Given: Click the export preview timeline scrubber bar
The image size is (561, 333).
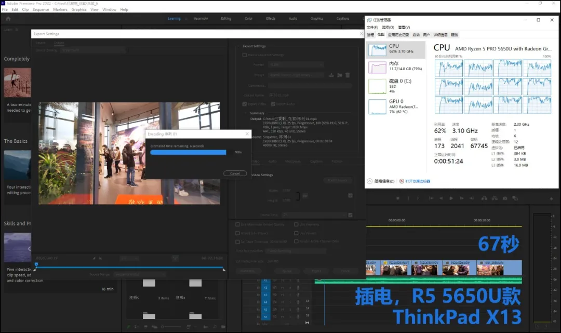Looking at the screenshot, I should click(x=129, y=267).
